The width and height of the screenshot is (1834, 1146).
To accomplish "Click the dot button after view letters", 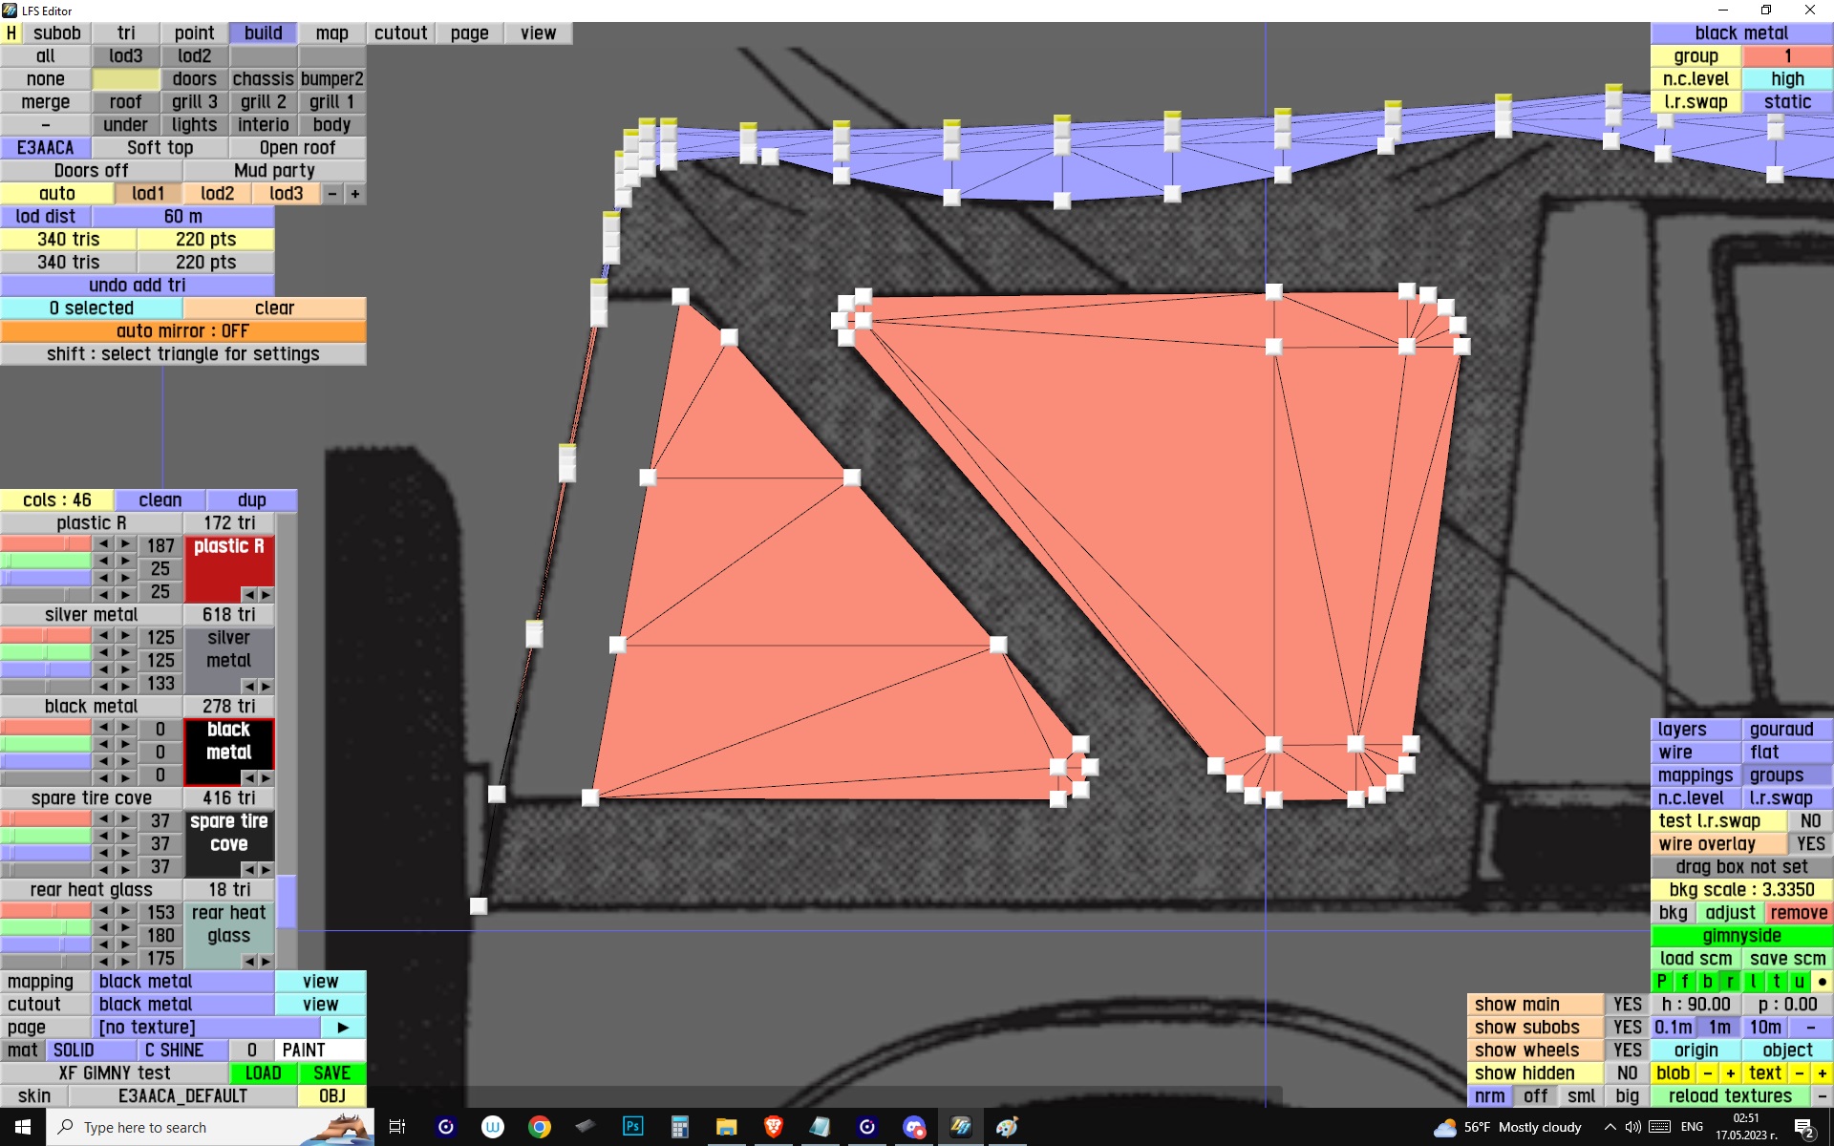I will [1822, 982].
